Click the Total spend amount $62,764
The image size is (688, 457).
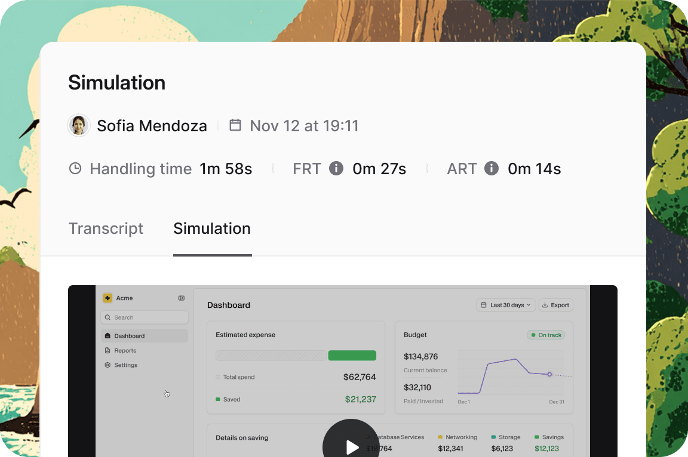click(360, 377)
